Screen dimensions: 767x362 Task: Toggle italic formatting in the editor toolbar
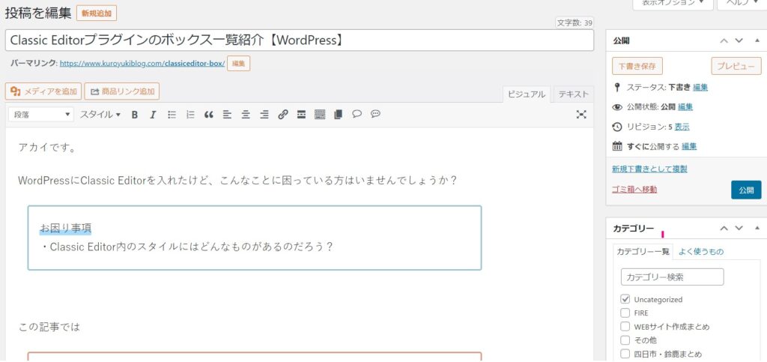click(x=153, y=115)
